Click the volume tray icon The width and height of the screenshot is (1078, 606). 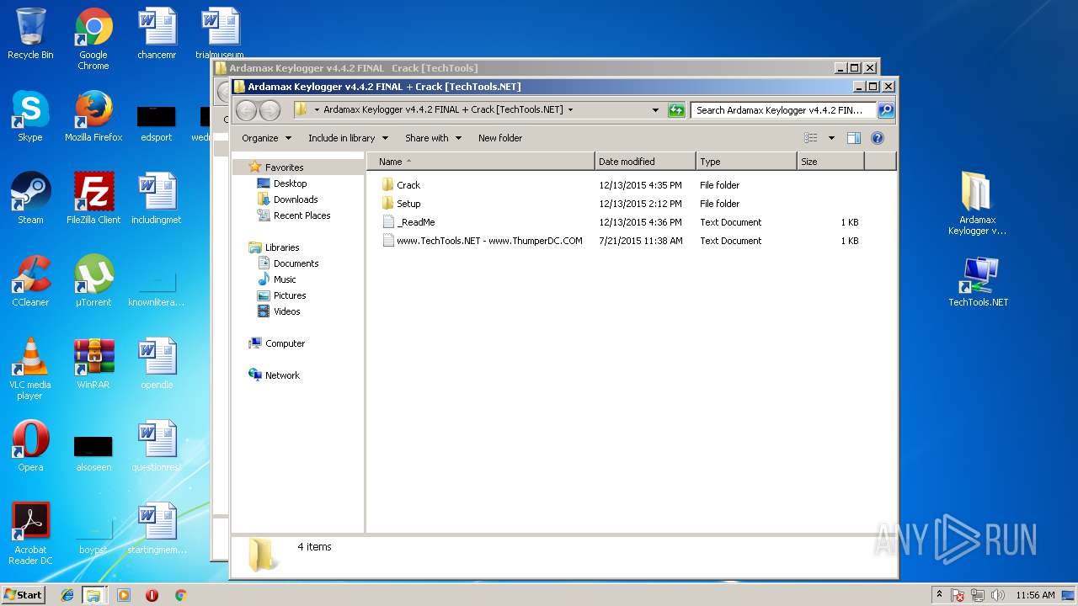point(998,595)
